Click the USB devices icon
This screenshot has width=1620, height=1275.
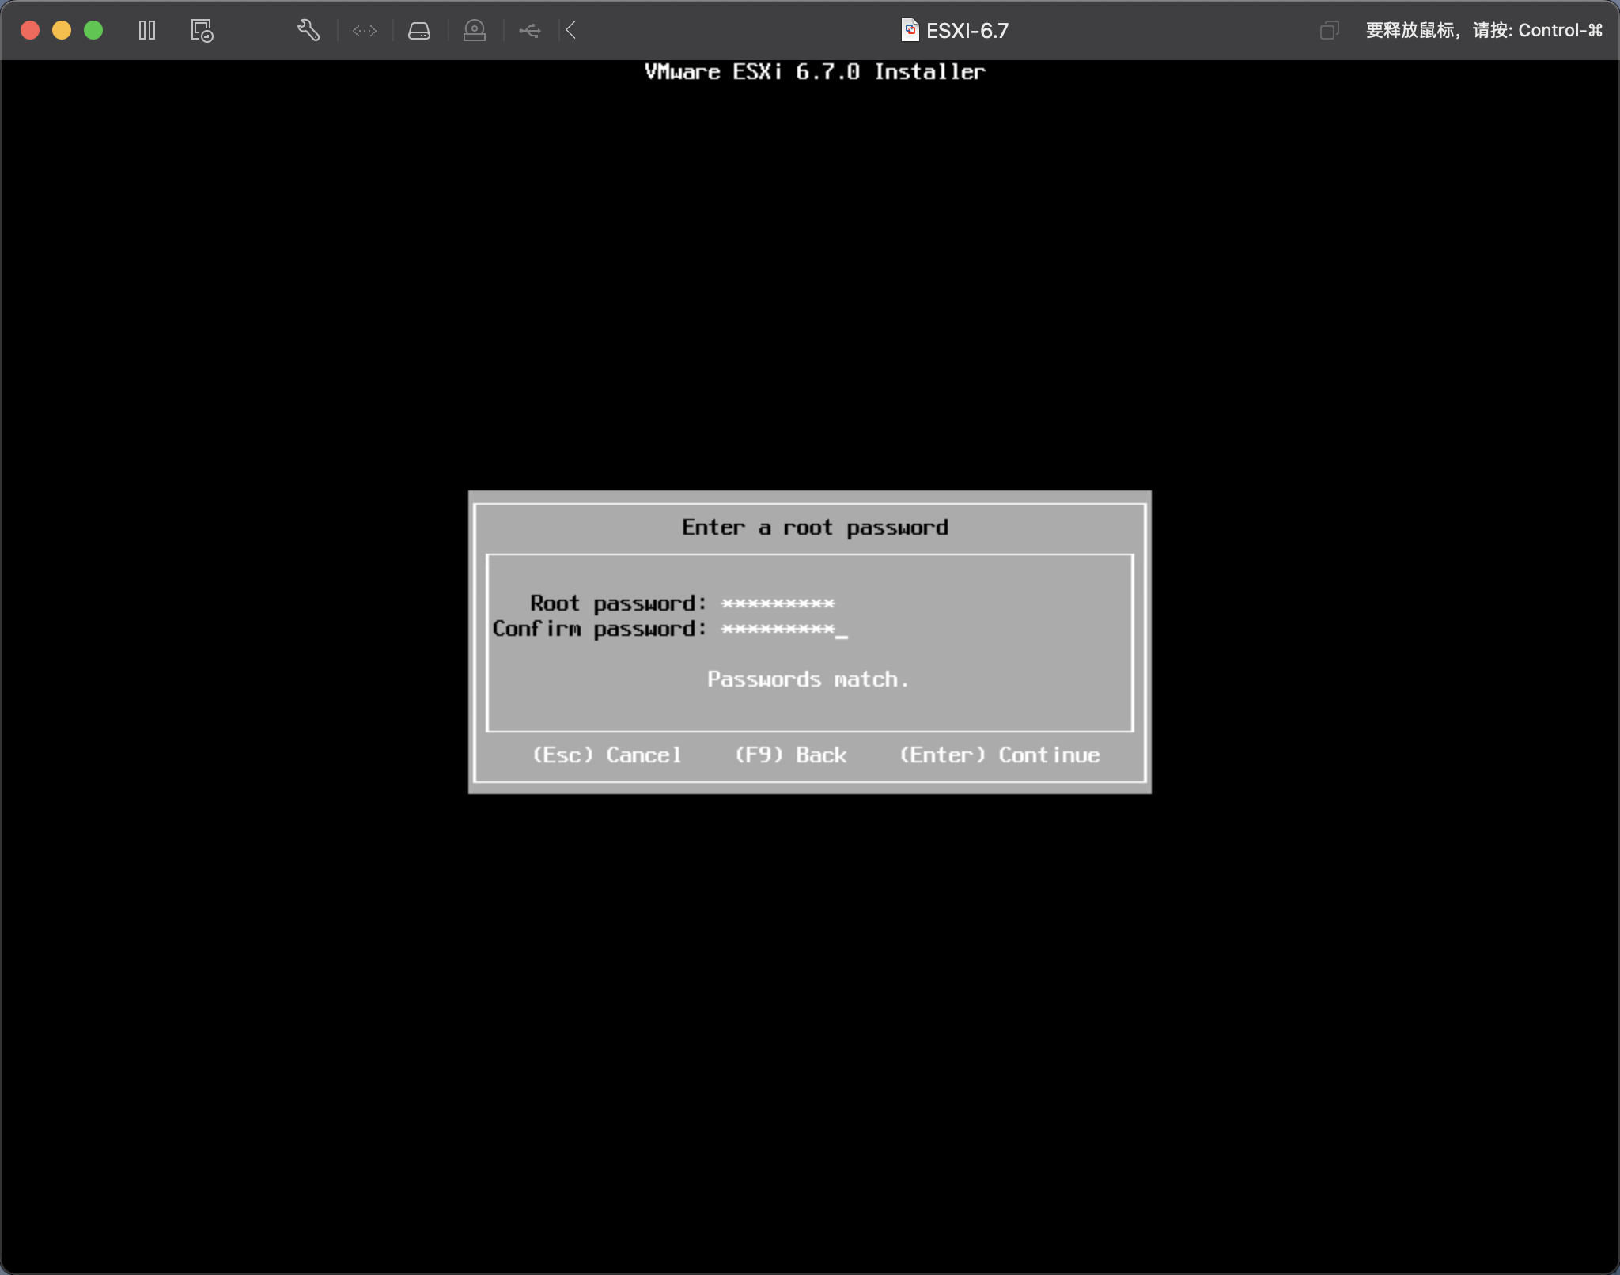click(530, 31)
